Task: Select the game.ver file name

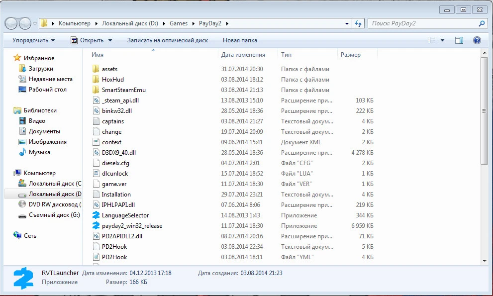Action: [114, 184]
